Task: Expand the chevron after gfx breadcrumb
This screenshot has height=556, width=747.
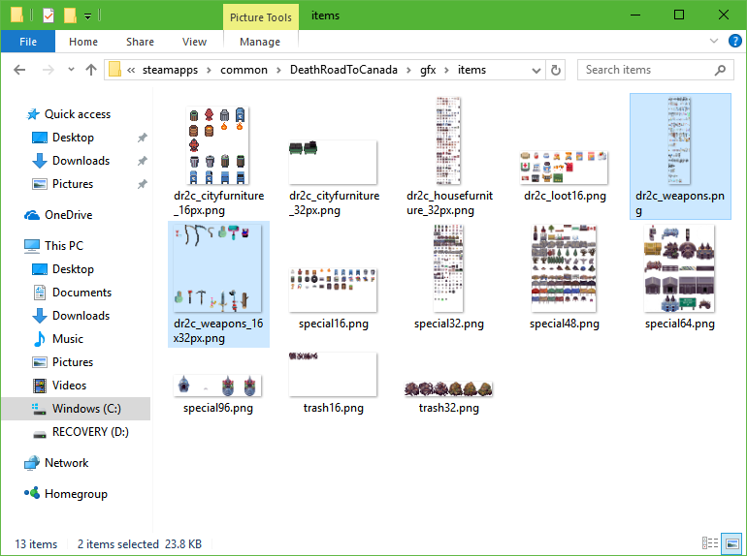Action: (447, 71)
